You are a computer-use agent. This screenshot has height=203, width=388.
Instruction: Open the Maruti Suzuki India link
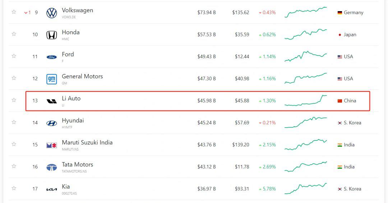point(87,142)
